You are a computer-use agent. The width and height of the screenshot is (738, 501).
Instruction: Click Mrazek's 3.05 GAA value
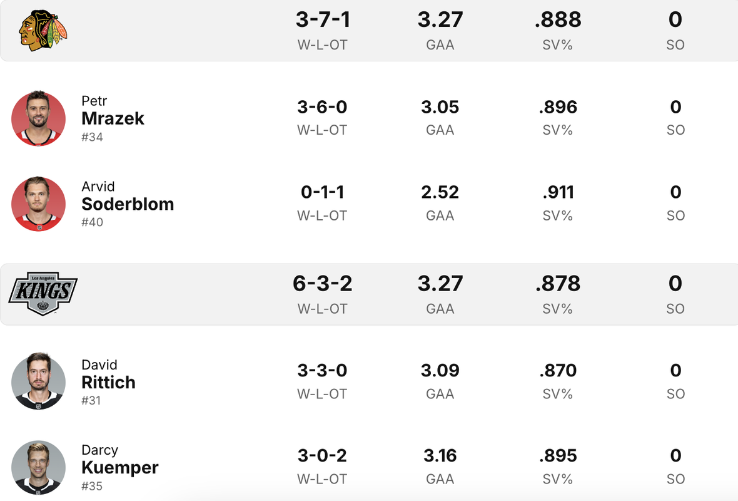pos(440,107)
